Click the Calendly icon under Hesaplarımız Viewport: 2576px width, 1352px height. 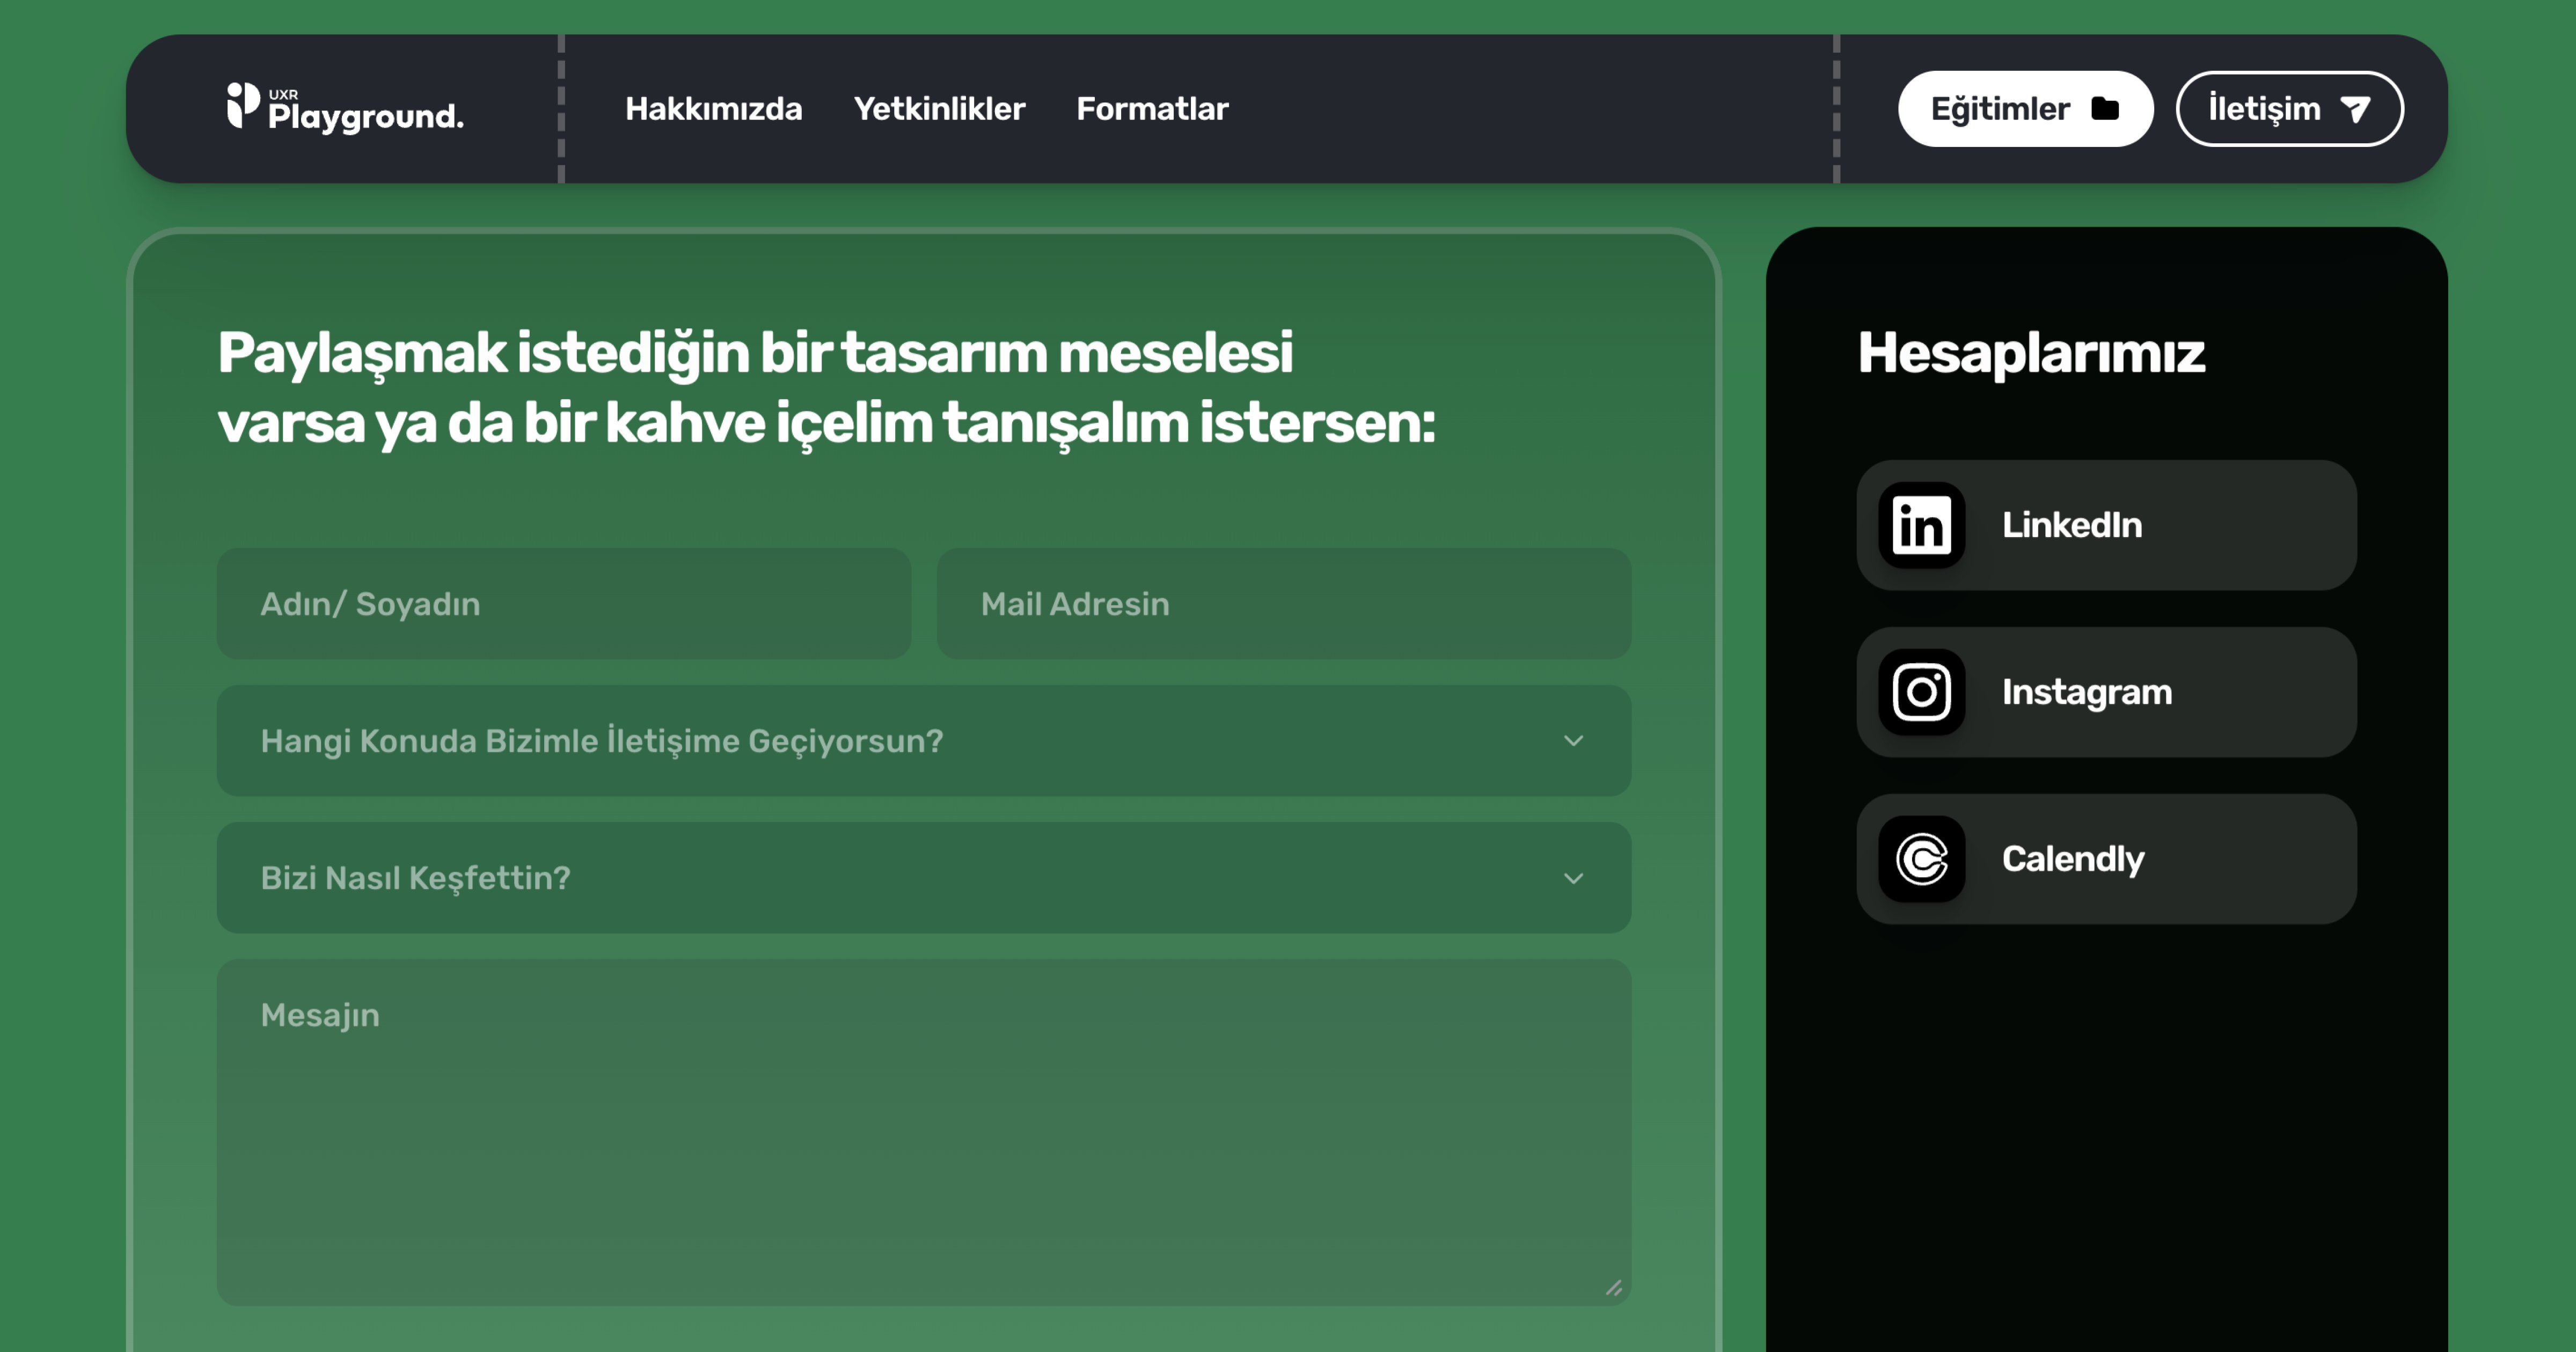(1921, 858)
